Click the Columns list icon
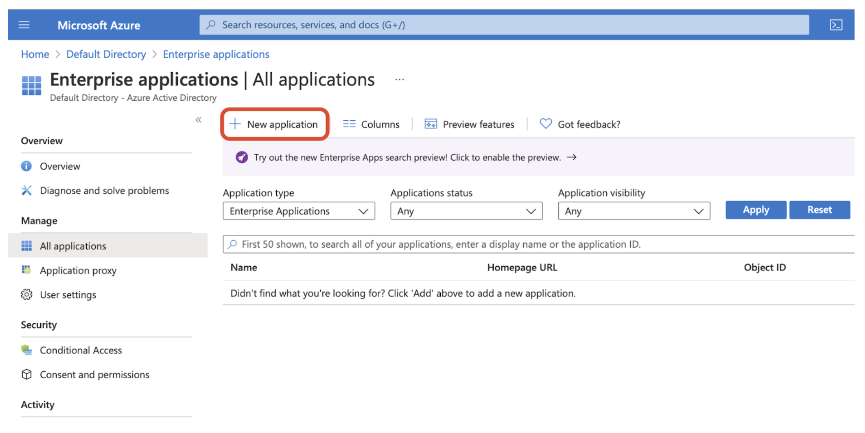Screen dimensions: 865x433 click(x=349, y=124)
